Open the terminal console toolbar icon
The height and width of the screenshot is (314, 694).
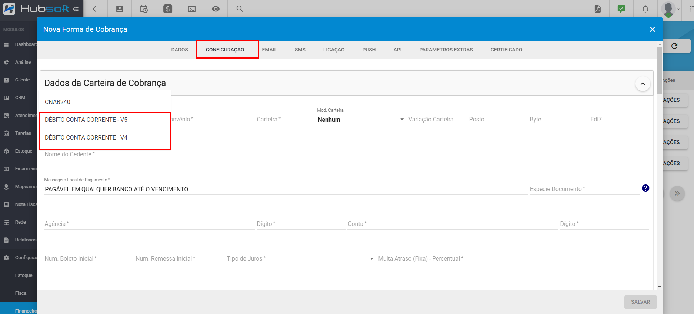coord(192,9)
